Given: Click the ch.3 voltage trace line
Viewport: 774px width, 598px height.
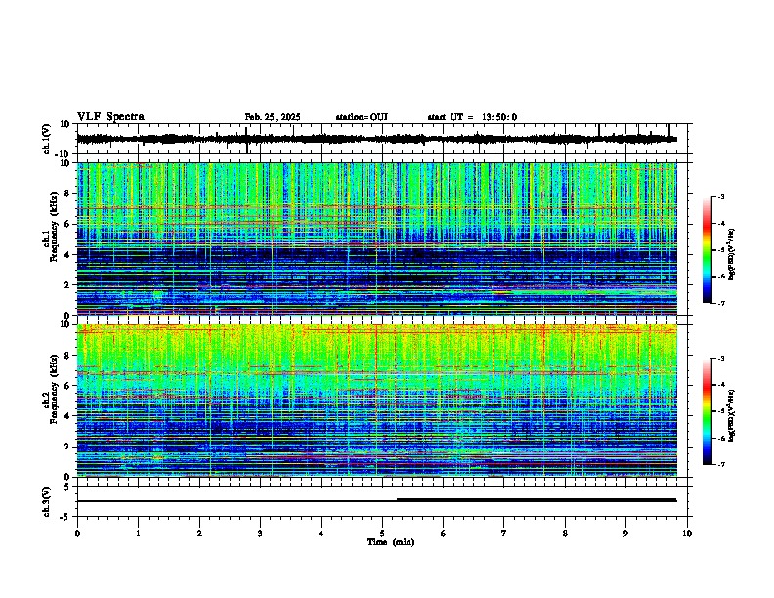Looking at the screenshot, I should pos(376,500).
